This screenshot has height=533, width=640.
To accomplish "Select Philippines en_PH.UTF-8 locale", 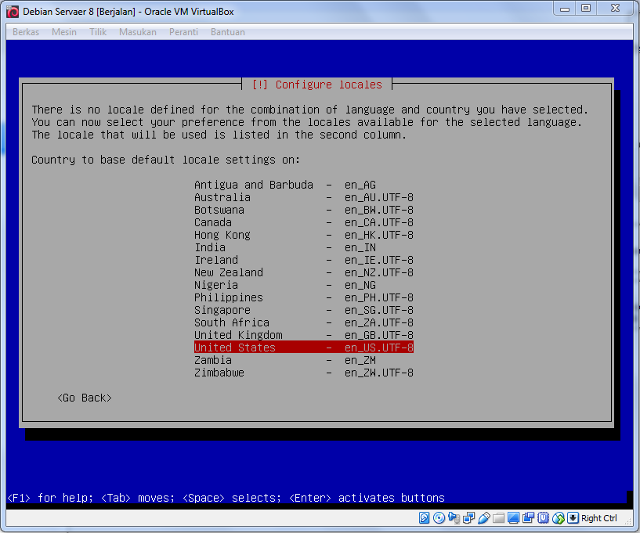I will pyautogui.click(x=304, y=297).
